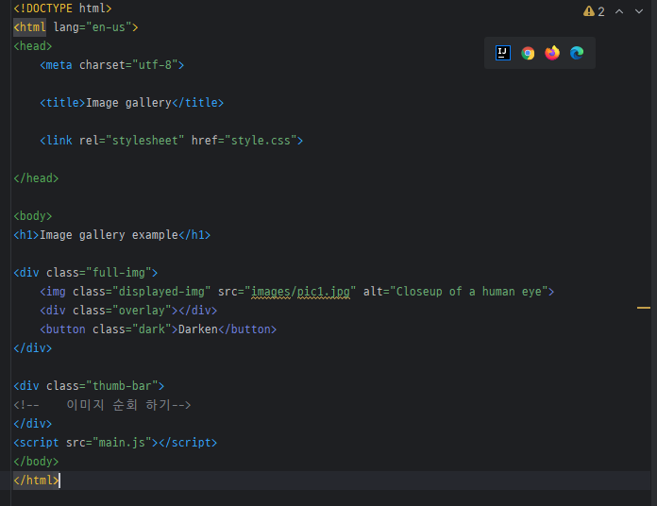Click the Darken button label text

198,329
